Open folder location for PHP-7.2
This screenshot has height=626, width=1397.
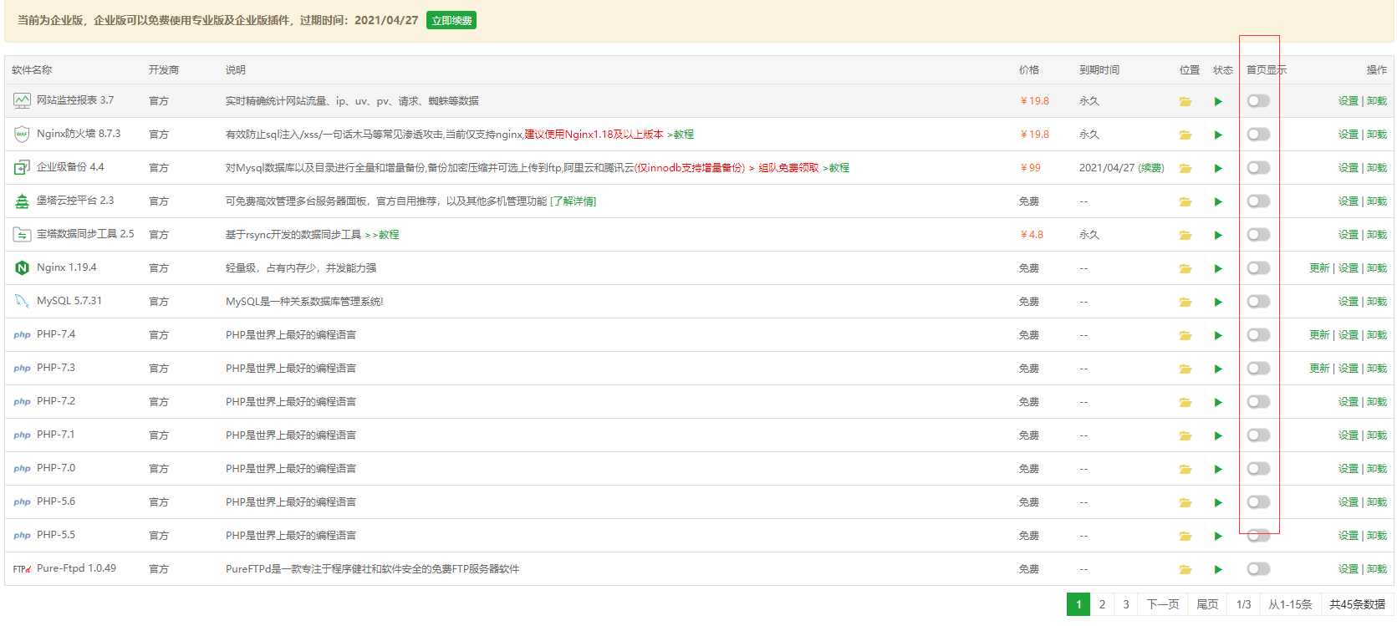pos(1185,402)
